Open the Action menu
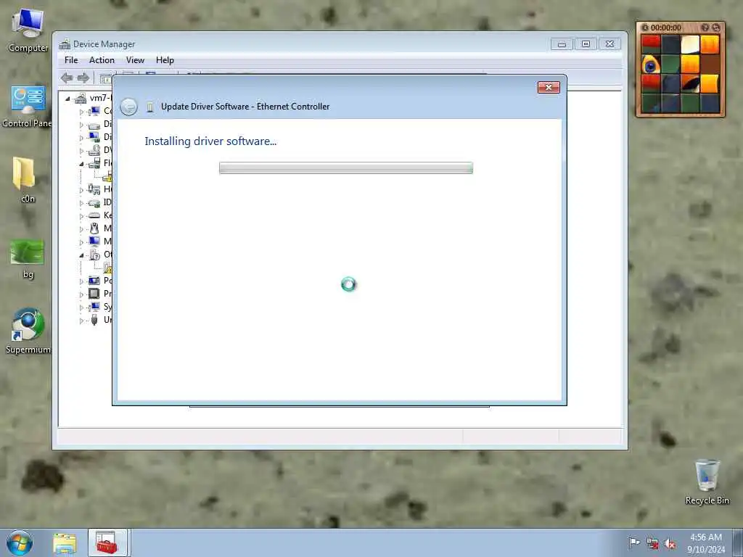The image size is (743, 557). pyautogui.click(x=102, y=60)
